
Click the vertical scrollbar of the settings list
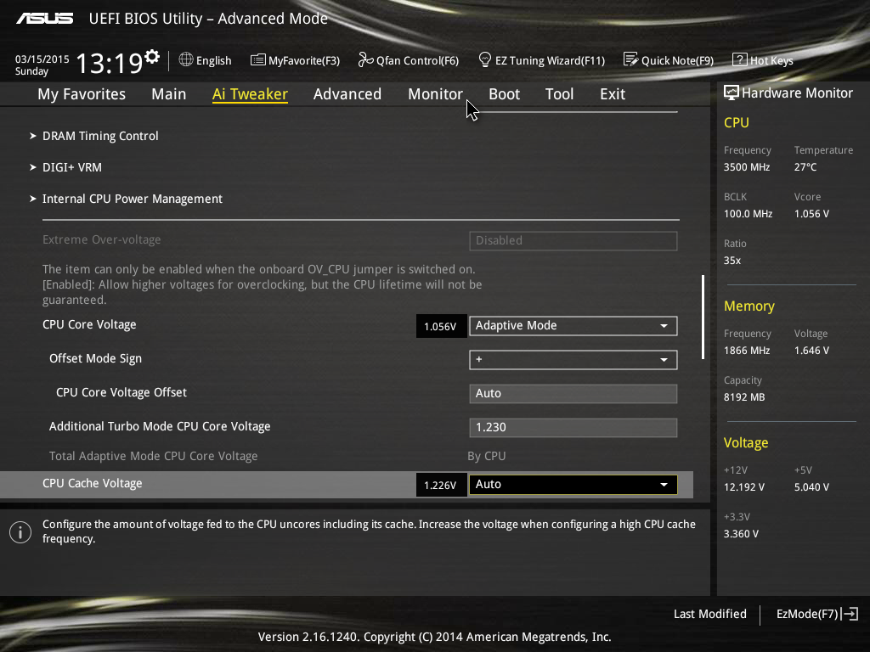(703, 317)
